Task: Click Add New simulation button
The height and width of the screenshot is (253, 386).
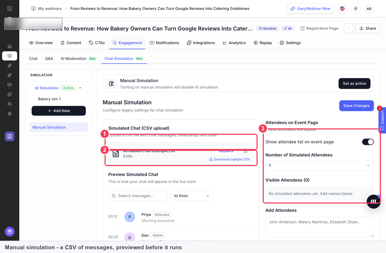Action: click(x=59, y=111)
